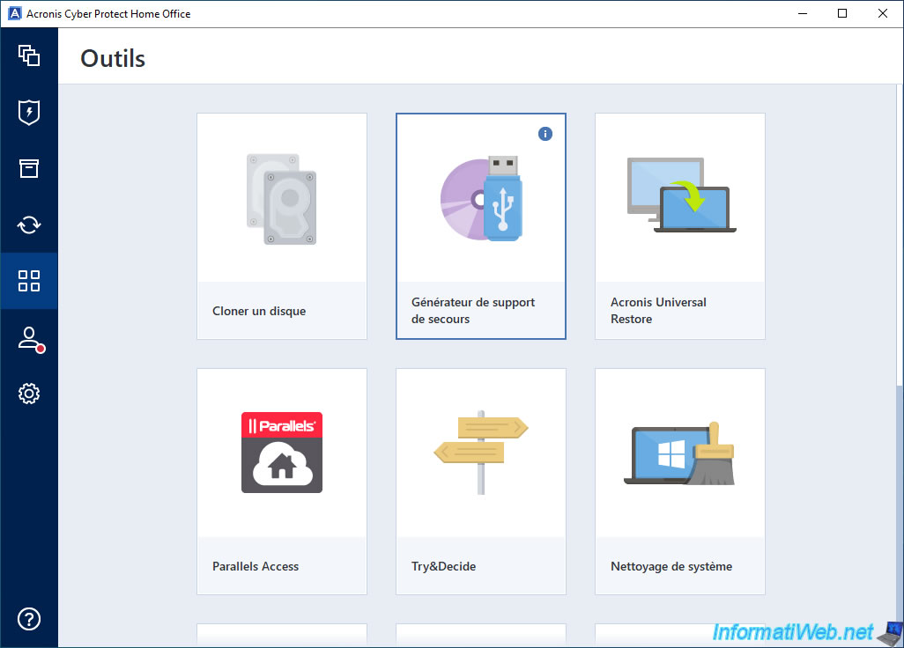
Task: Click the info icon on Générateur de support de secours
Action: pos(545,133)
